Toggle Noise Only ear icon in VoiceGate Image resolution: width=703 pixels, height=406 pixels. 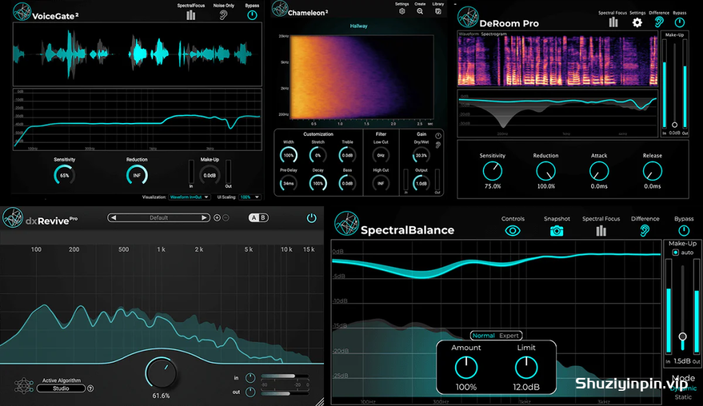223,15
